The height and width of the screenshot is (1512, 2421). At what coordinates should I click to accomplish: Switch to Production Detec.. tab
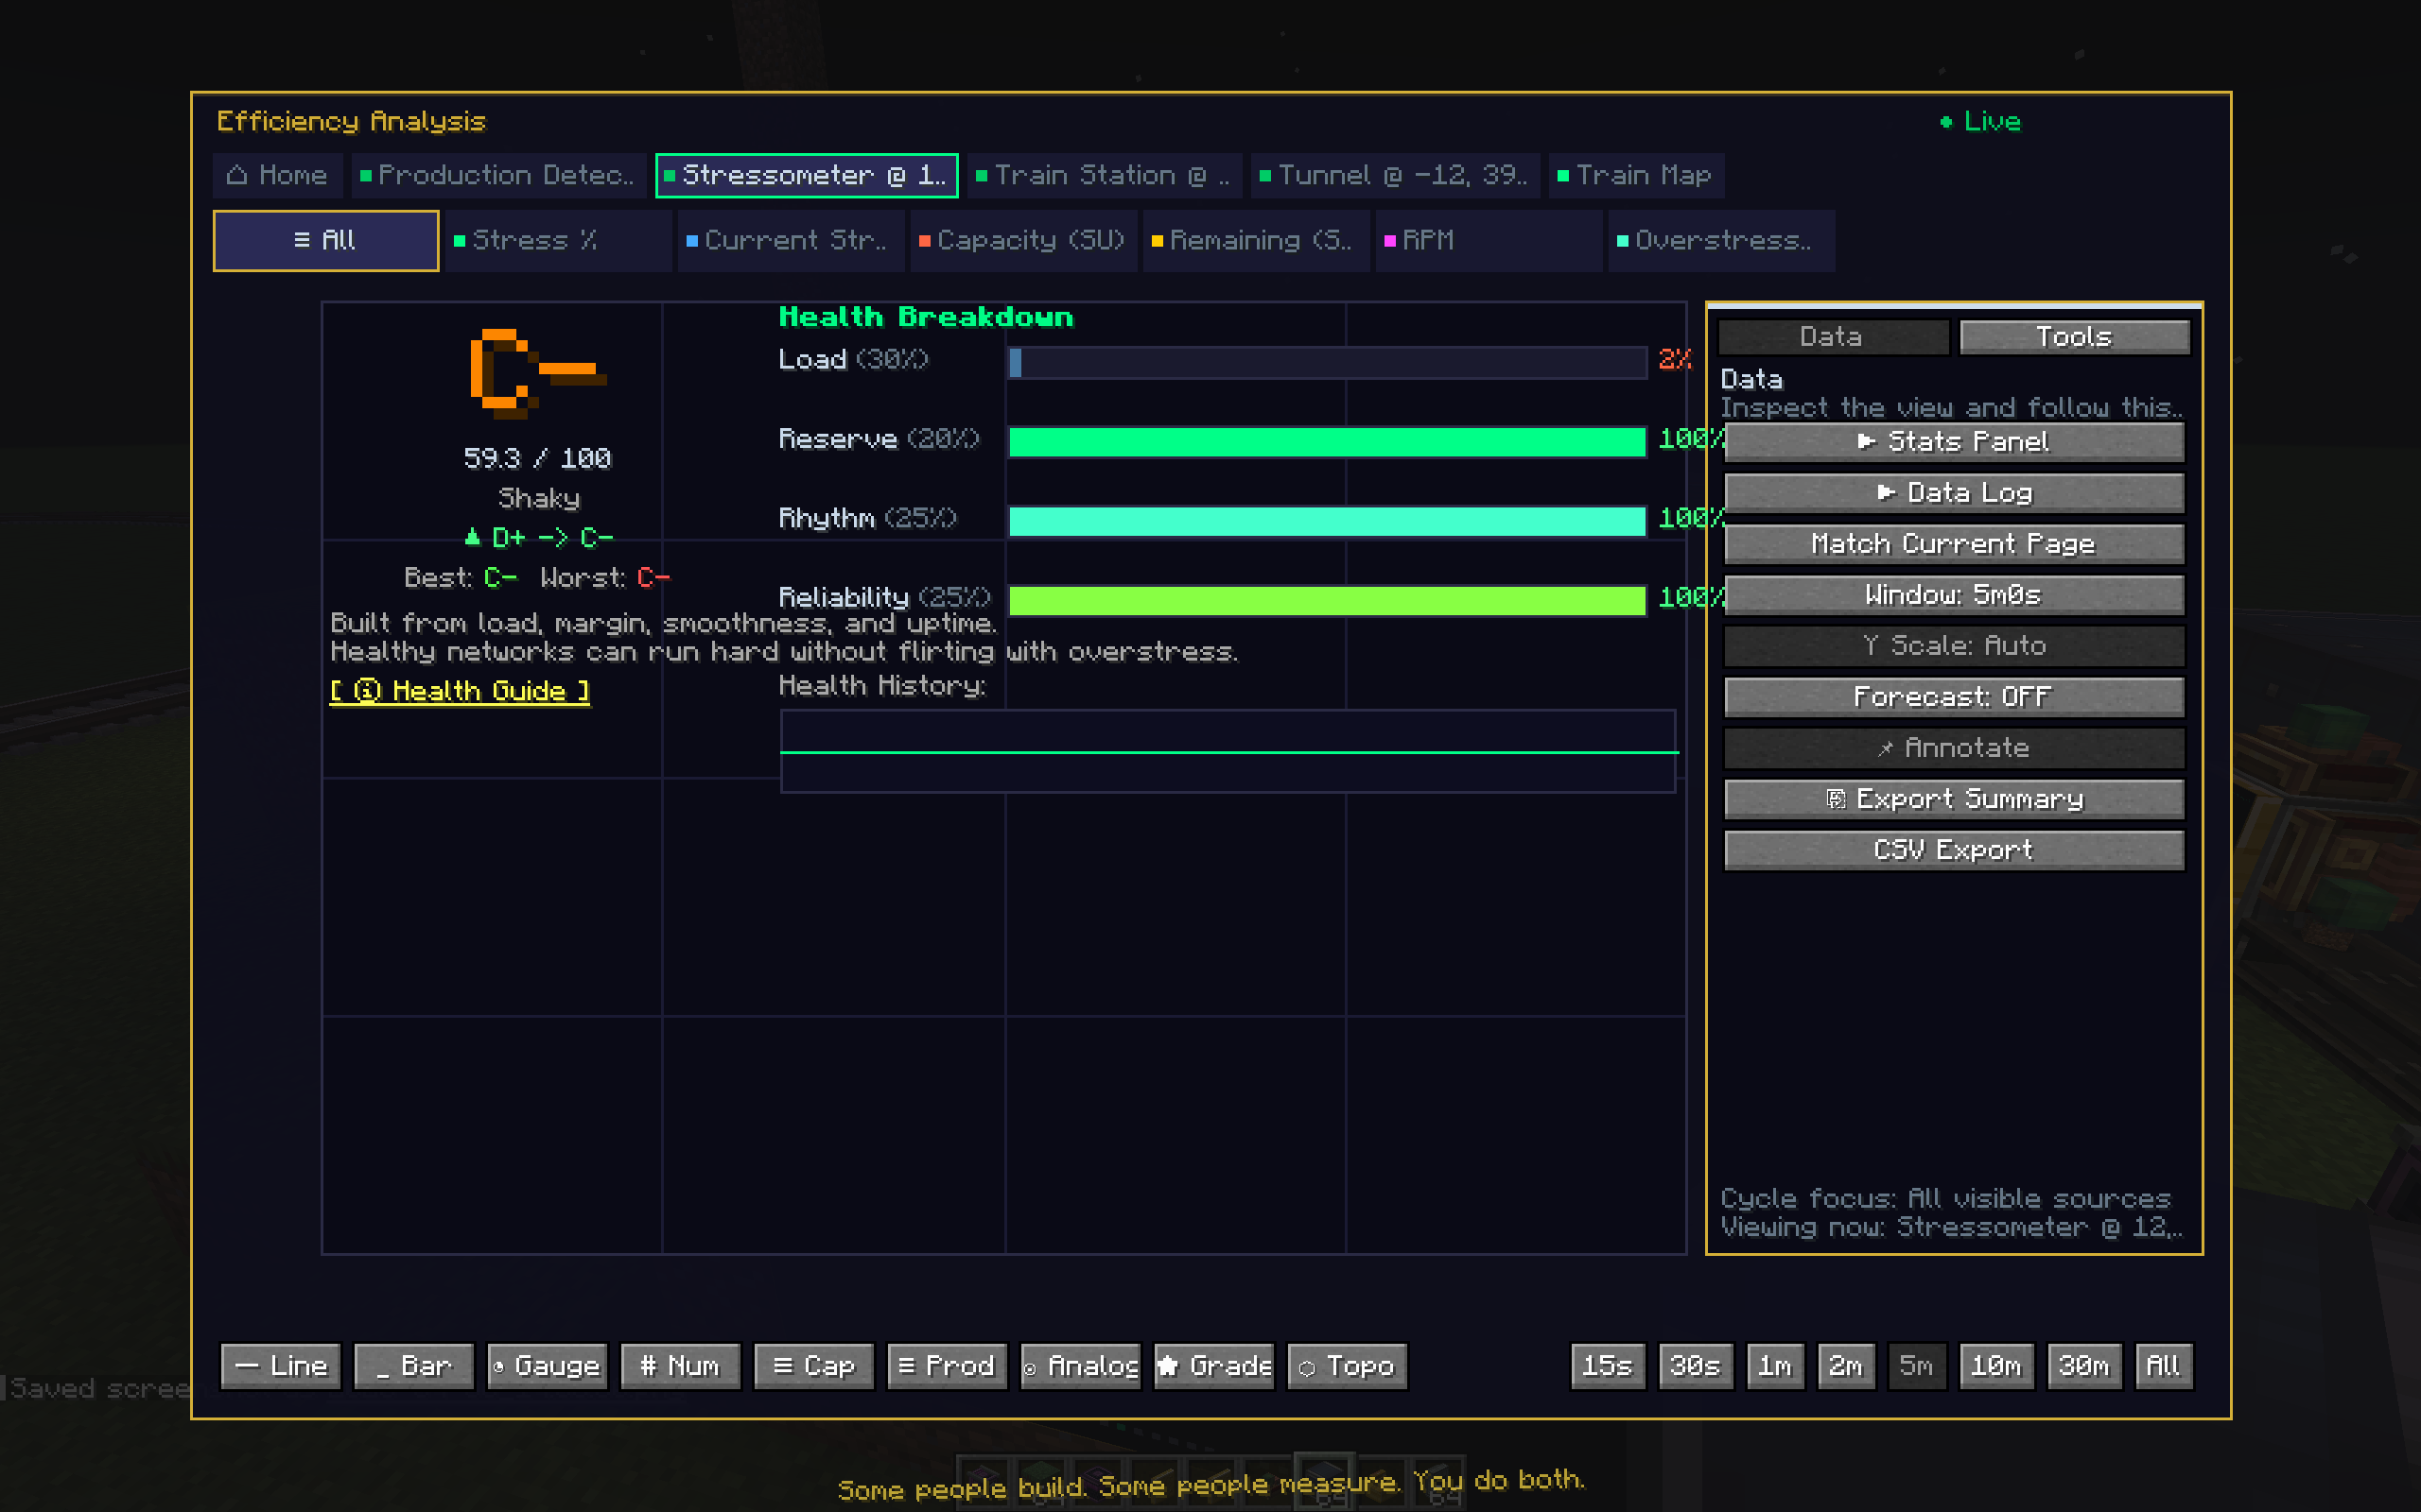[497, 175]
